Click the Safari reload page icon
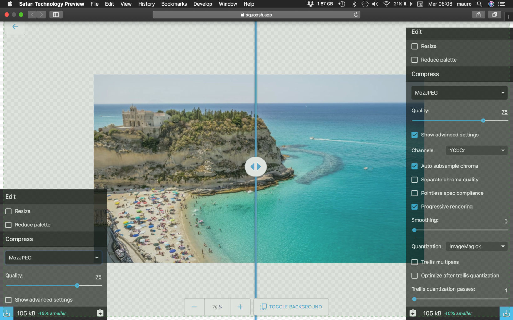513x320 pixels. coord(356,15)
